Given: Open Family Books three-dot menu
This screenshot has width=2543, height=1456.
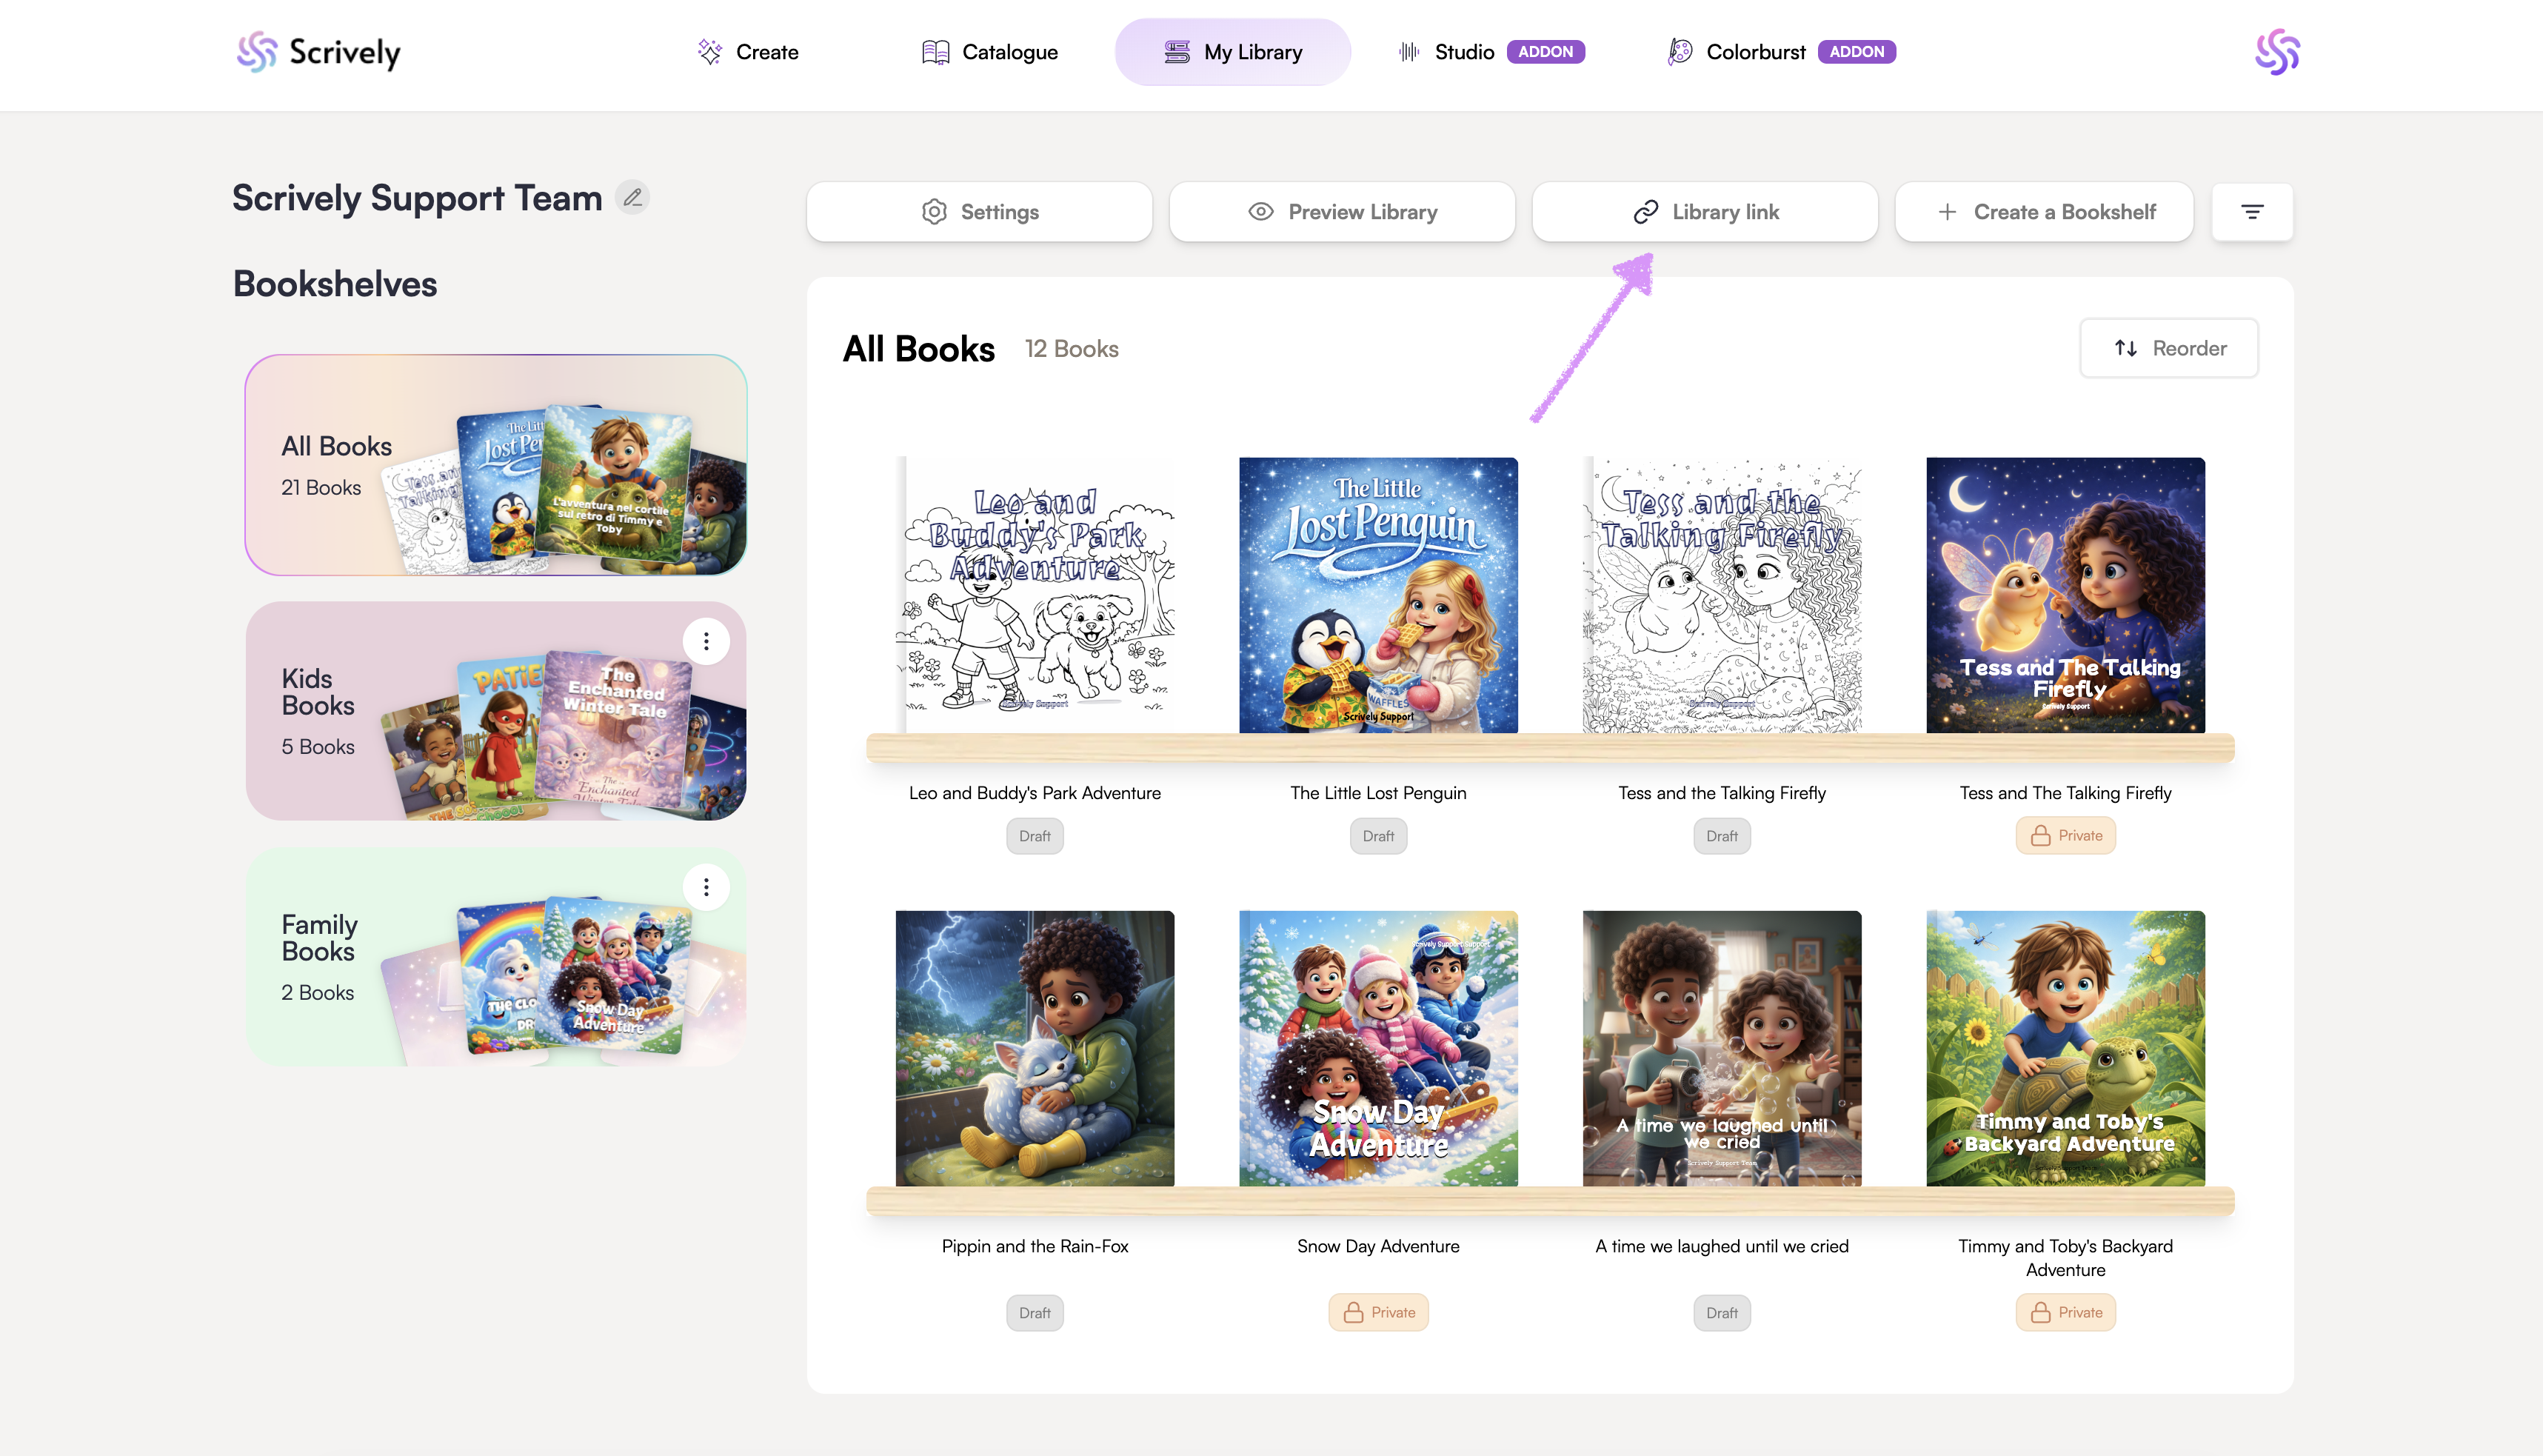Looking at the screenshot, I should (x=706, y=887).
